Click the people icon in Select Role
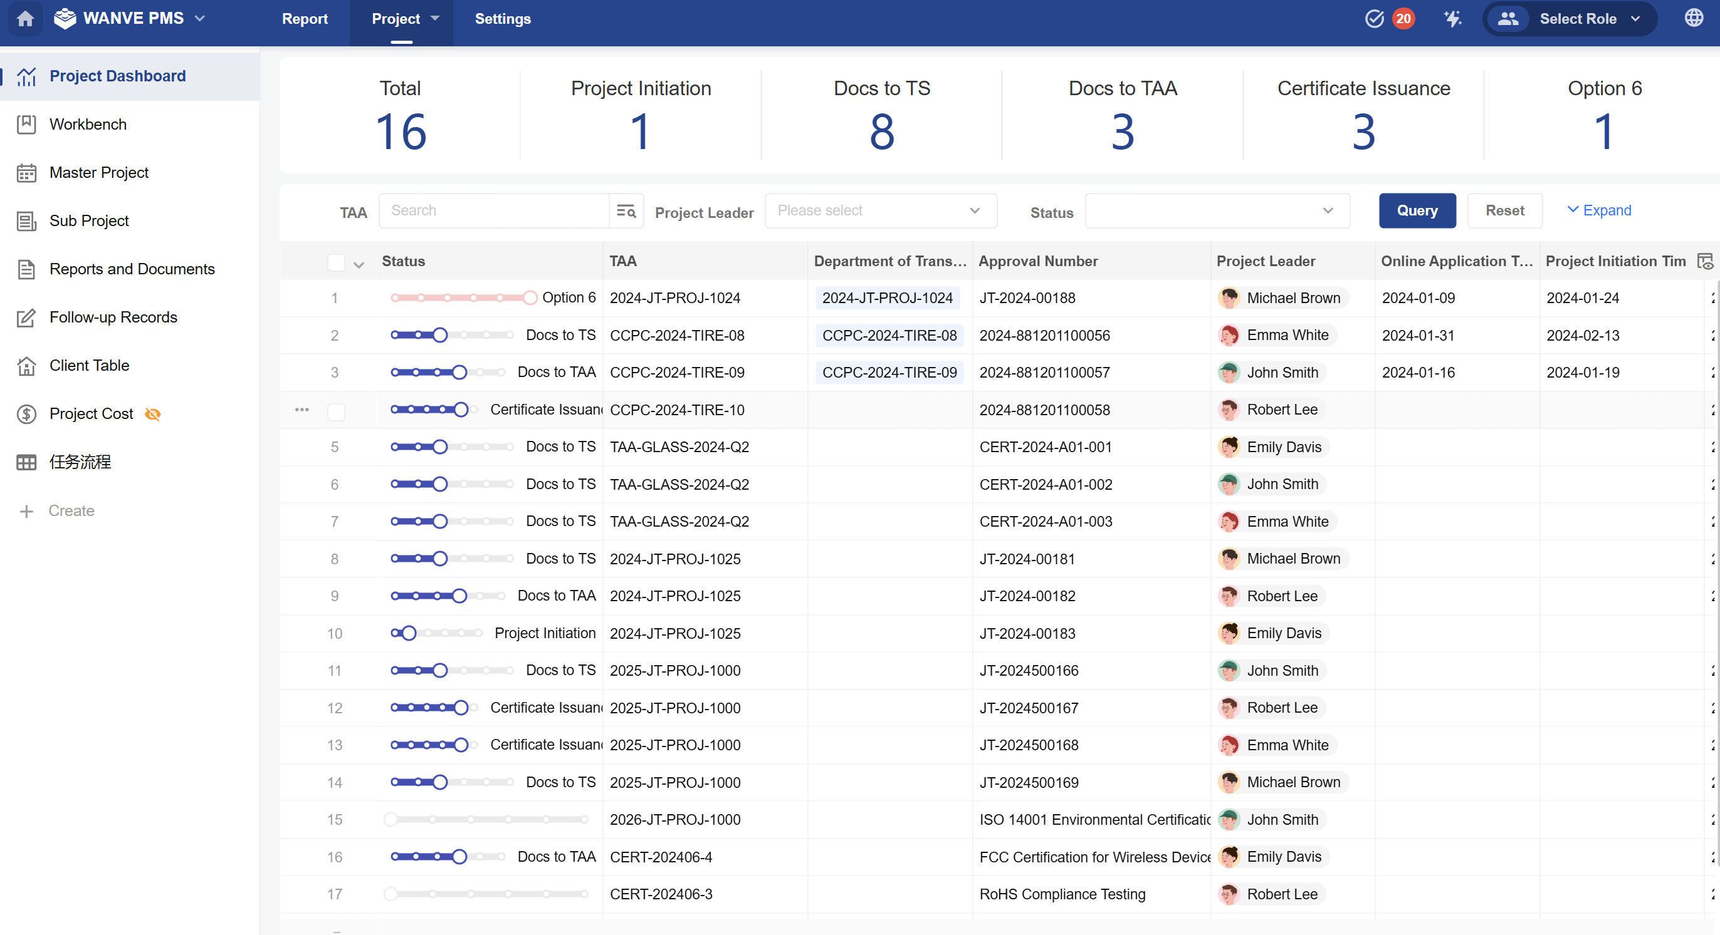1720x935 pixels. pos(1508,19)
